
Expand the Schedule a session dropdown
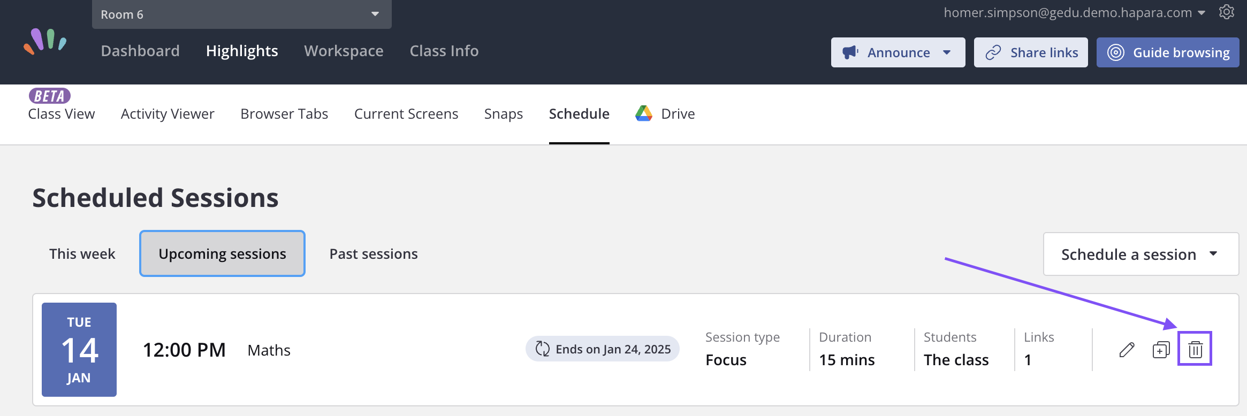point(1141,254)
